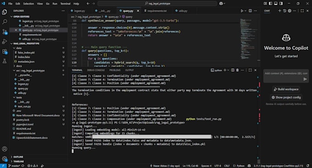Open the Extensions view
Image resolution: width=312 pixels, height=168 pixels.
coord(5,51)
